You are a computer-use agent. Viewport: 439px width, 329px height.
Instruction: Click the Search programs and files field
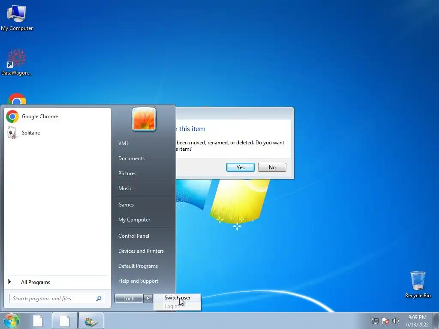point(56,299)
